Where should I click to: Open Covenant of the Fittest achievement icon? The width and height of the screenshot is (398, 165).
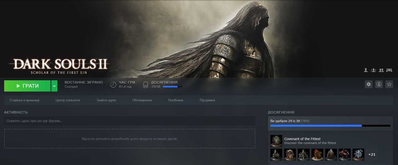[276, 141]
